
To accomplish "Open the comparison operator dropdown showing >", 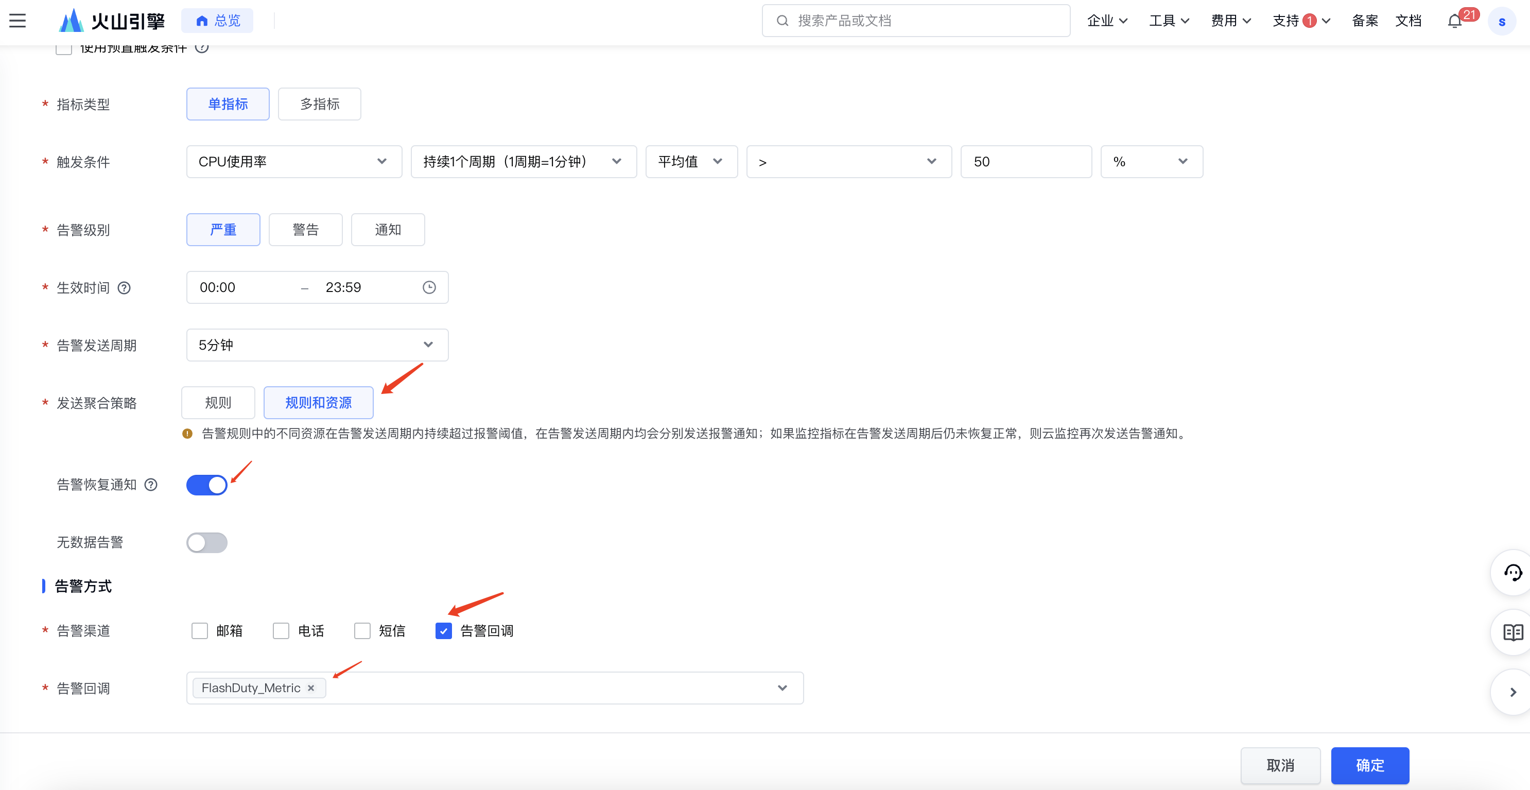I will (x=849, y=162).
